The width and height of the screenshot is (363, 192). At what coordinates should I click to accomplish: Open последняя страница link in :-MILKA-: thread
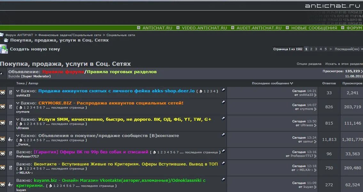pos(67,169)
